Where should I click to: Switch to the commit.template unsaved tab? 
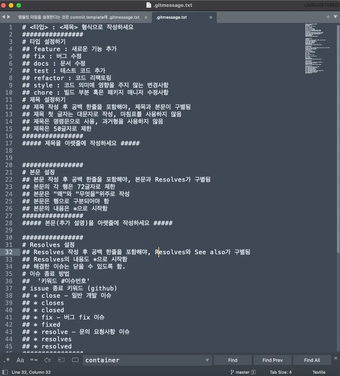79,17
